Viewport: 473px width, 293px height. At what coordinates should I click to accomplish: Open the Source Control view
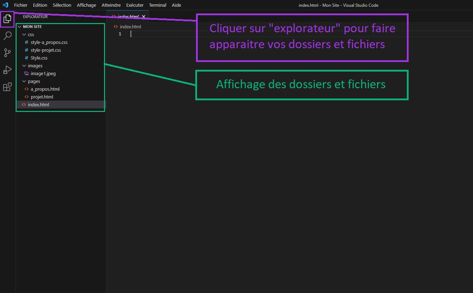[x=7, y=53]
